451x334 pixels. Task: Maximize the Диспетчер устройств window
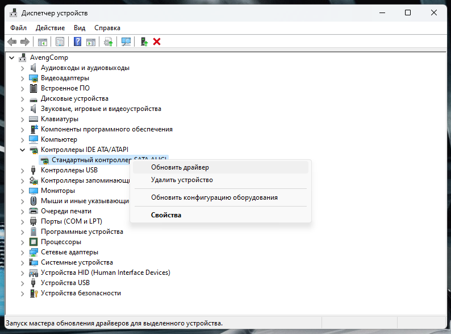tap(408, 13)
